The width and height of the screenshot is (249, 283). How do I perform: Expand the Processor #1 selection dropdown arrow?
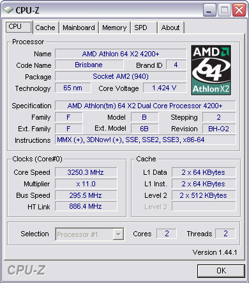(118, 234)
